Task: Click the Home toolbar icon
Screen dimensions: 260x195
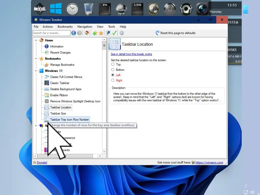Action: click(87, 33)
